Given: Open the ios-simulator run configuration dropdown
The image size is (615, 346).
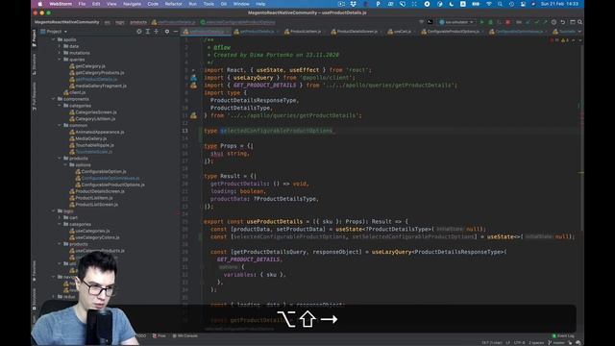Looking at the screenshot, I should (x=456, y=22).
